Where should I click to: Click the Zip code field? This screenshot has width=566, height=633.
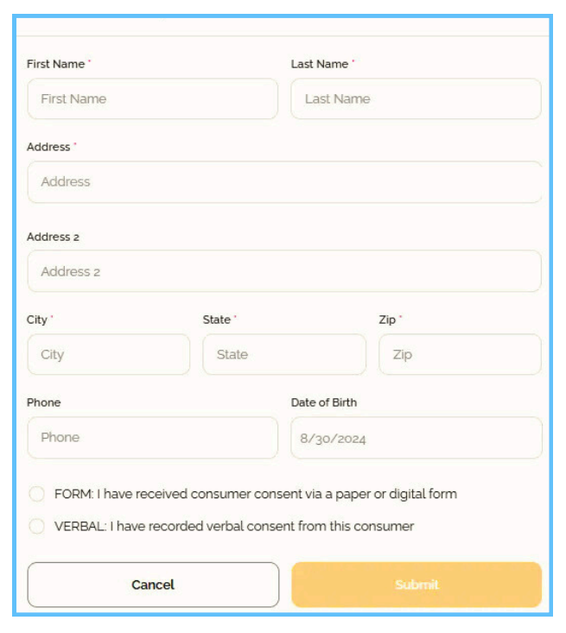(461, 354)
